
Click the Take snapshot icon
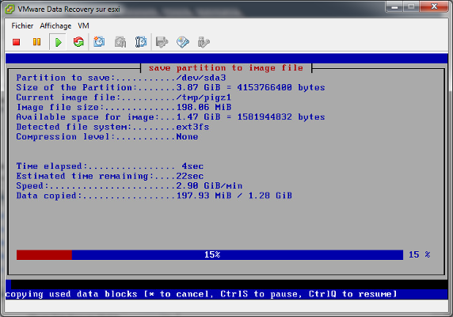pyautogui.click(x=99, y=42)
